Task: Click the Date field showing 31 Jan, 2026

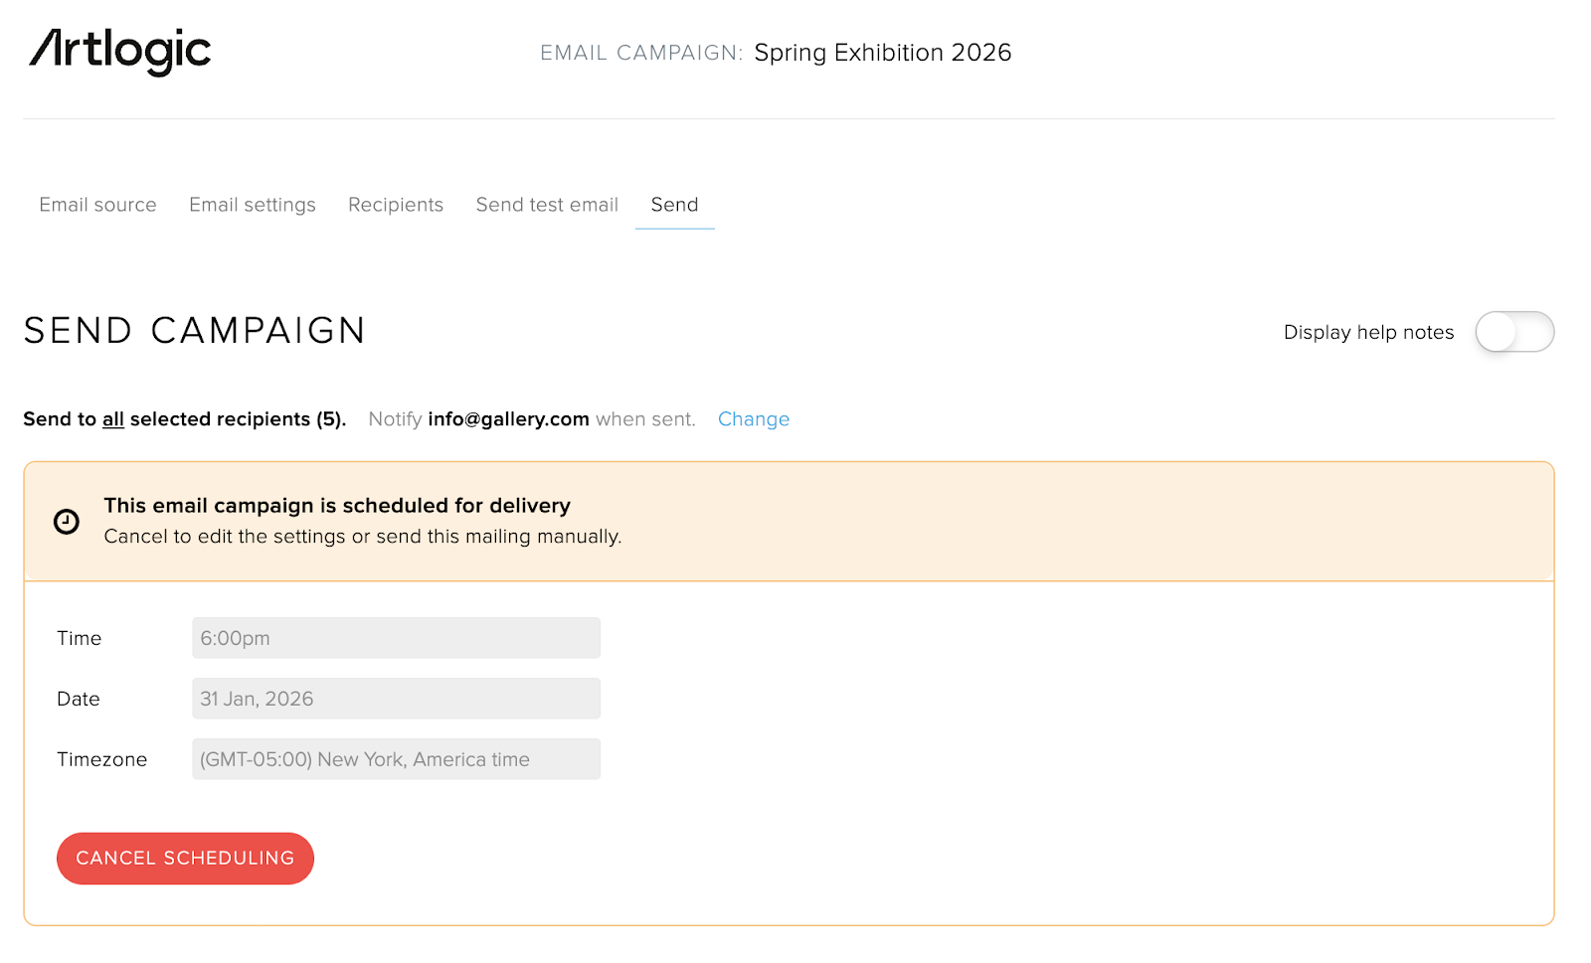Action: tap(396, 699)
